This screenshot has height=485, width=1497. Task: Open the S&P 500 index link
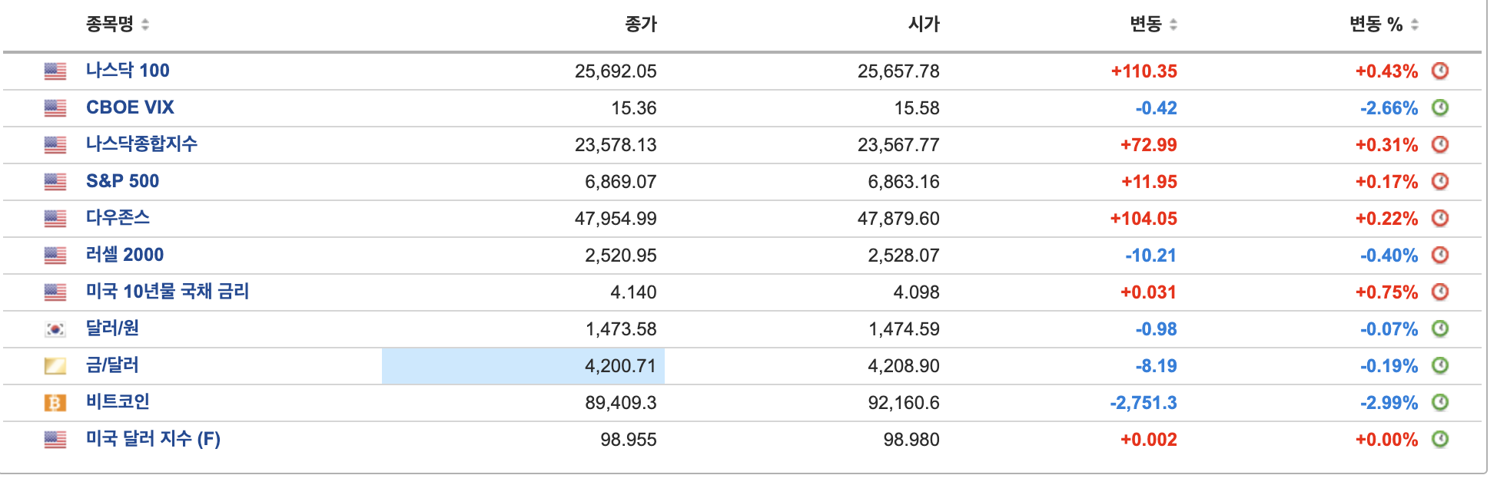(123, 181)
